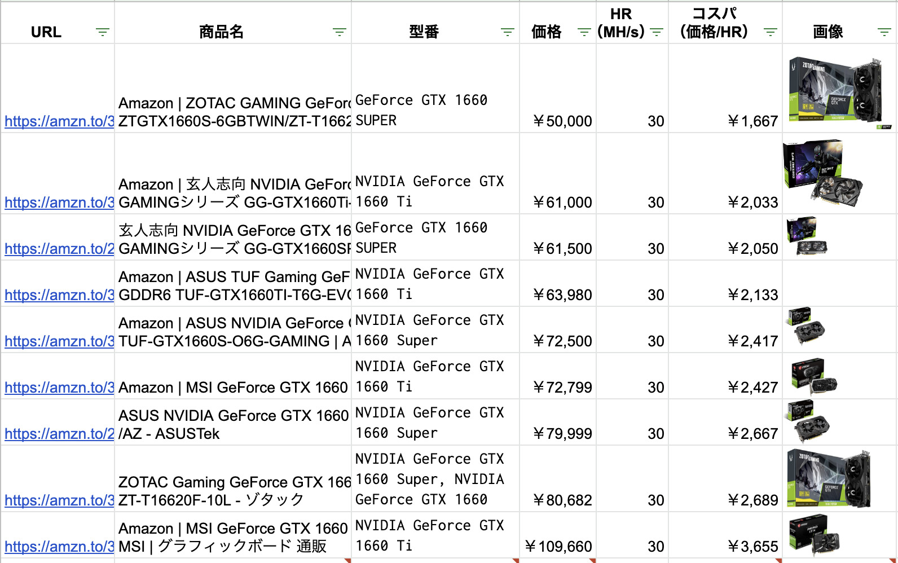Select empty image cell in ¥63,980 row

click(839, 284)
